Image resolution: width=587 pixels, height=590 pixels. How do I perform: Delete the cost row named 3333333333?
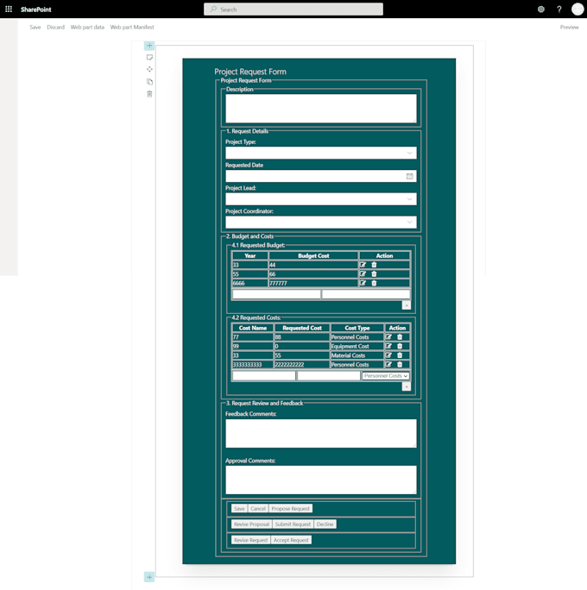[400, 364]
